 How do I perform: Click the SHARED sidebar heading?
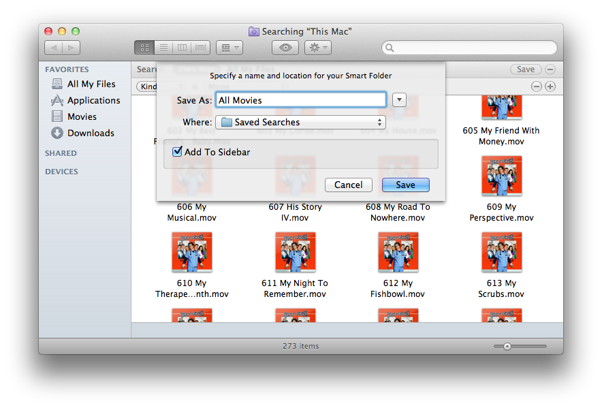[x=61, y=153]
